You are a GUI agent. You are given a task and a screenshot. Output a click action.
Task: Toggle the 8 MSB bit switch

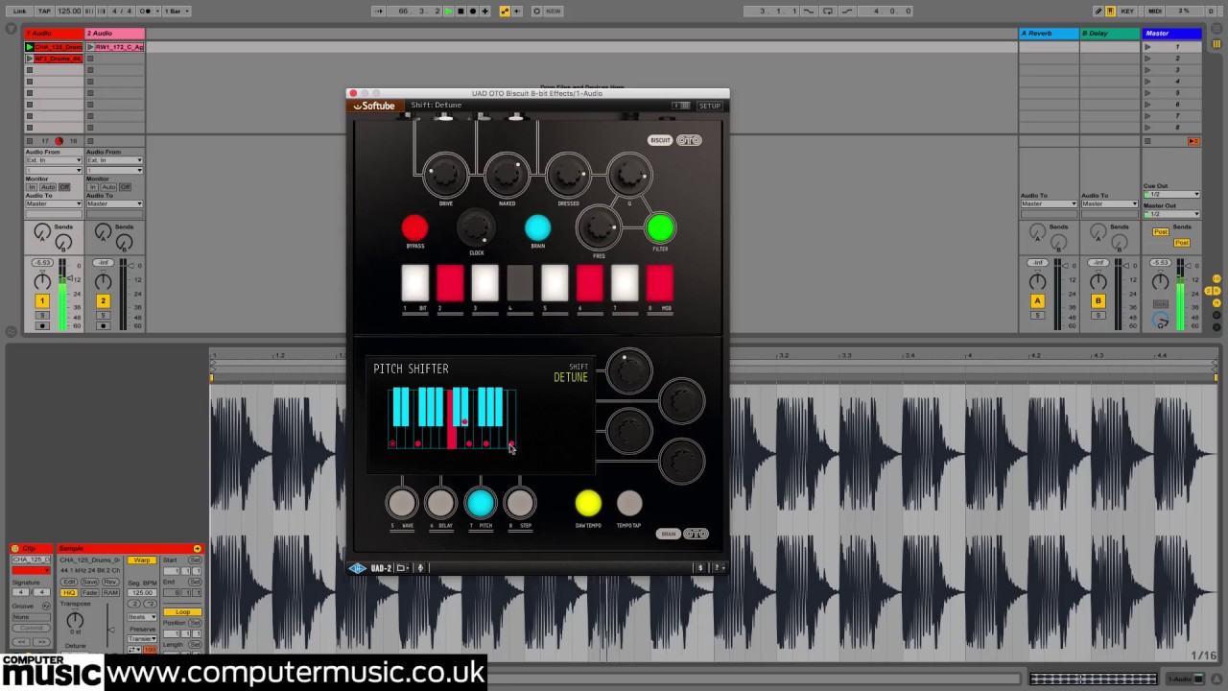tap(659, 283)
